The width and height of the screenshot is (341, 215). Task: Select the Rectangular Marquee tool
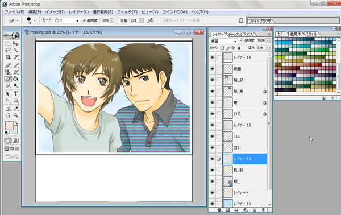[x=8, y=44]
